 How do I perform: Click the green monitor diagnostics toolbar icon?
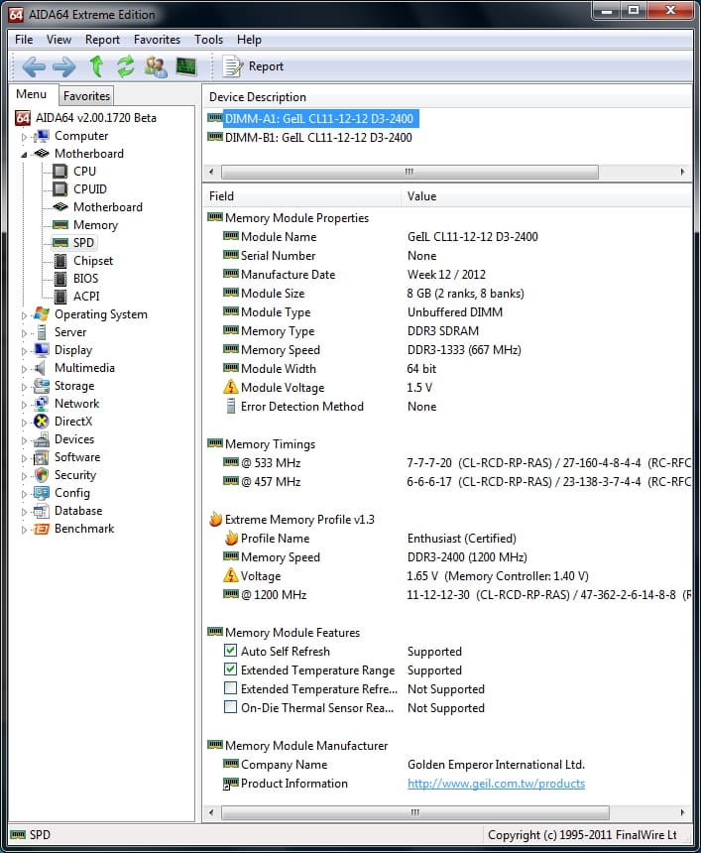(186, 66)
